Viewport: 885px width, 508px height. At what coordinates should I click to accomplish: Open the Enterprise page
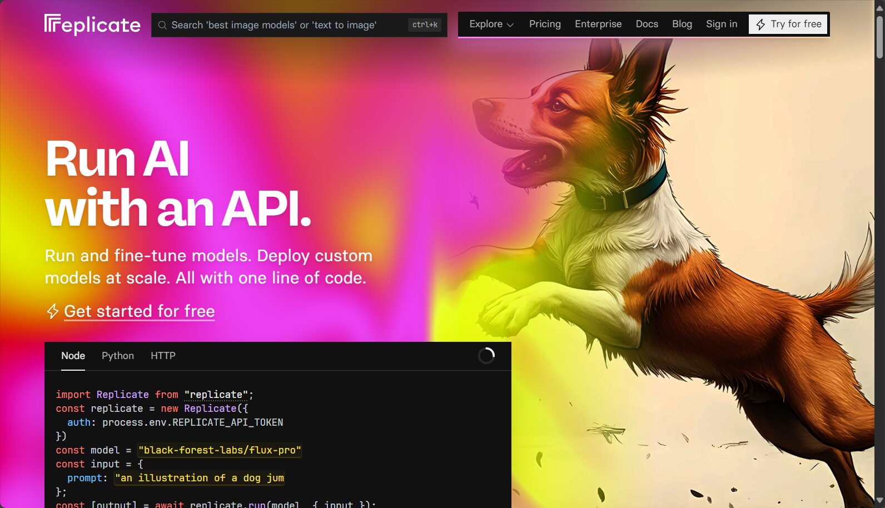click(598, 24)
